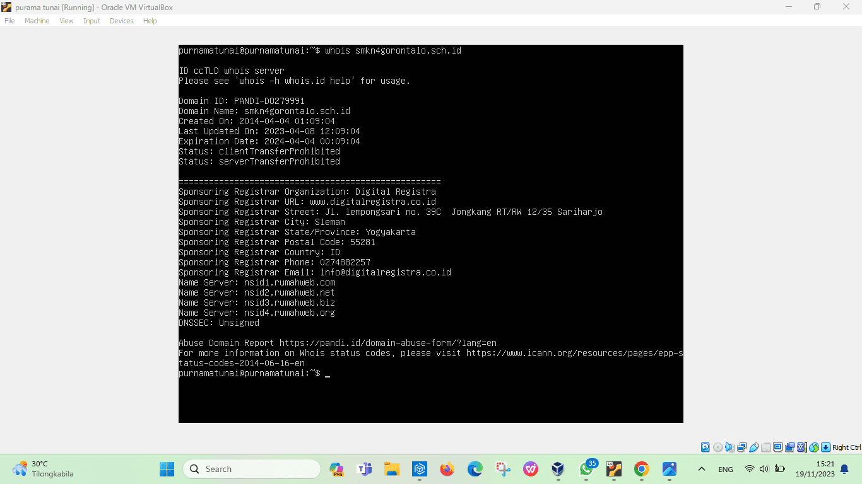Open the clock showing 15:21
Viewport: 862px width, 484px height.
tap(815, 469)
